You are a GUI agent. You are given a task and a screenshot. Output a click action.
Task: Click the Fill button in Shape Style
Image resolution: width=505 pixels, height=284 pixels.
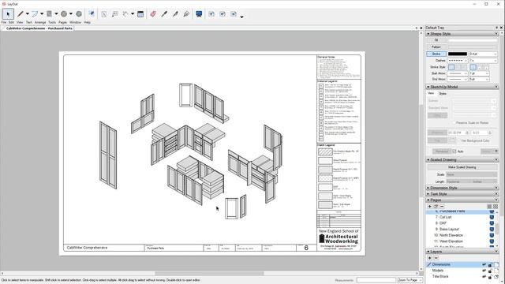click(436, 40)
